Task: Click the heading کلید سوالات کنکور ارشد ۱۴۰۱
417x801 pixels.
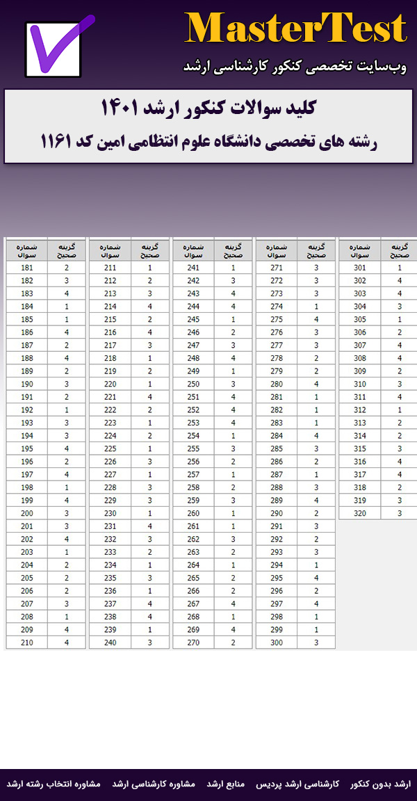Action: click(208, 108)
